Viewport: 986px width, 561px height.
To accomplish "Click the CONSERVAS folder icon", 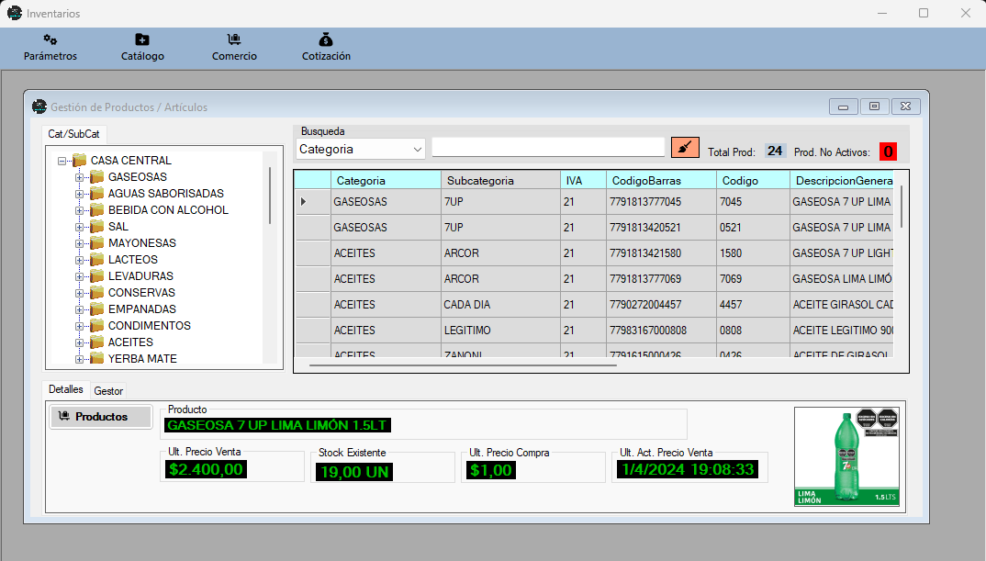I will [x=96, y=293].
